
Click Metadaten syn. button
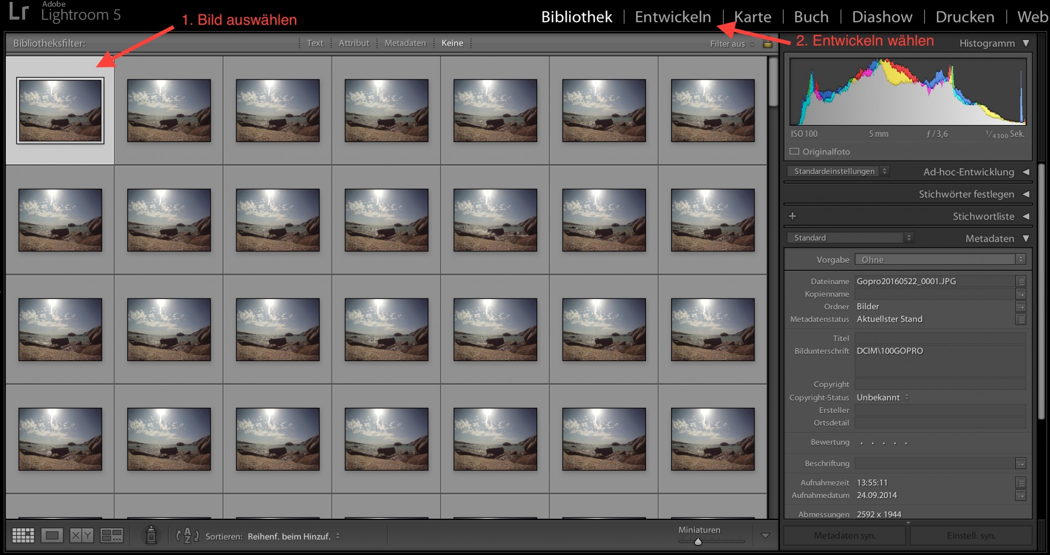844,536
